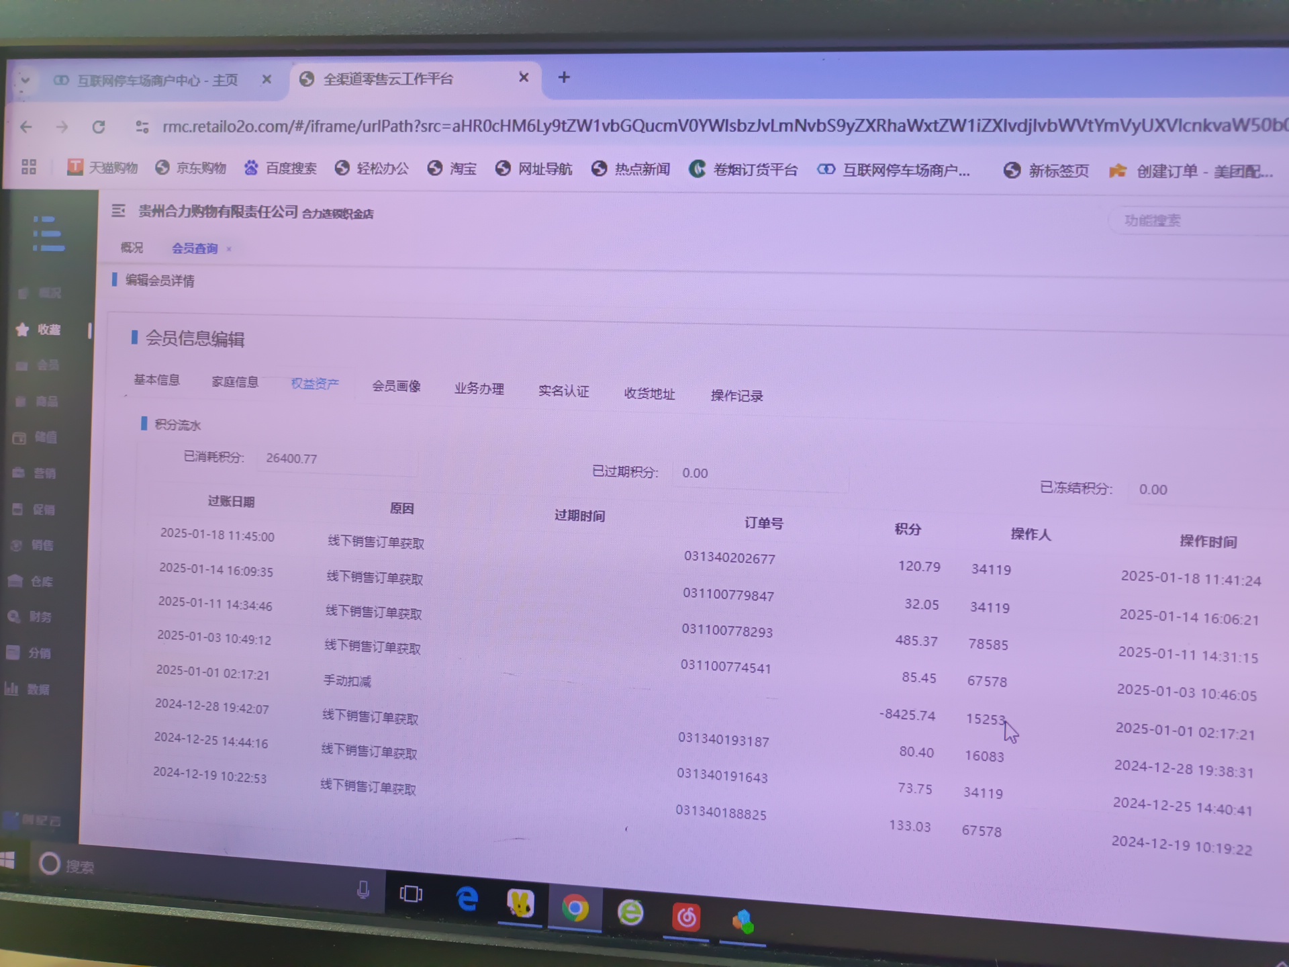Click the sidebar menu collapse hamburger icon
The height and width of the screenshot is (967, 1289).
(118, 211)
